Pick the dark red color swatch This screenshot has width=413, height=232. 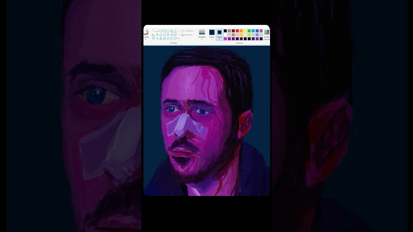[233, 31]
